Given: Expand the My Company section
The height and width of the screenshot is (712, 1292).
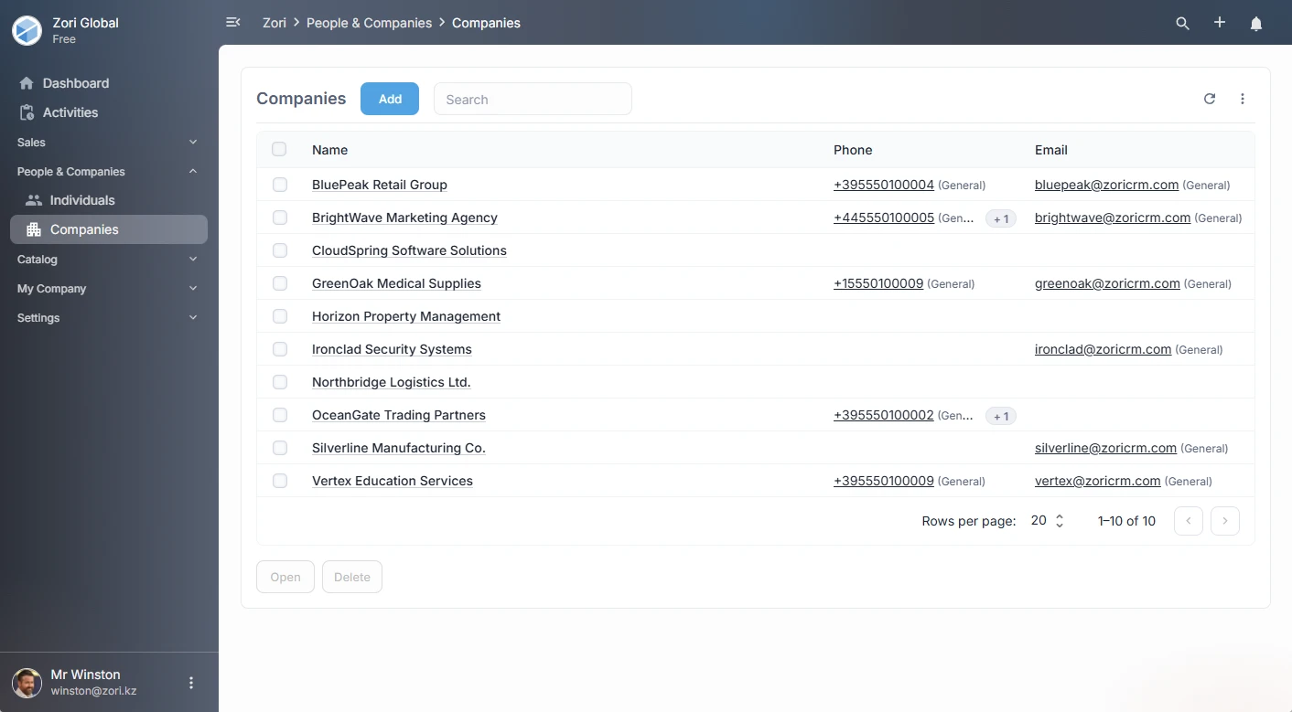Looking at the screenshot, I should click(x=109, y=289).
